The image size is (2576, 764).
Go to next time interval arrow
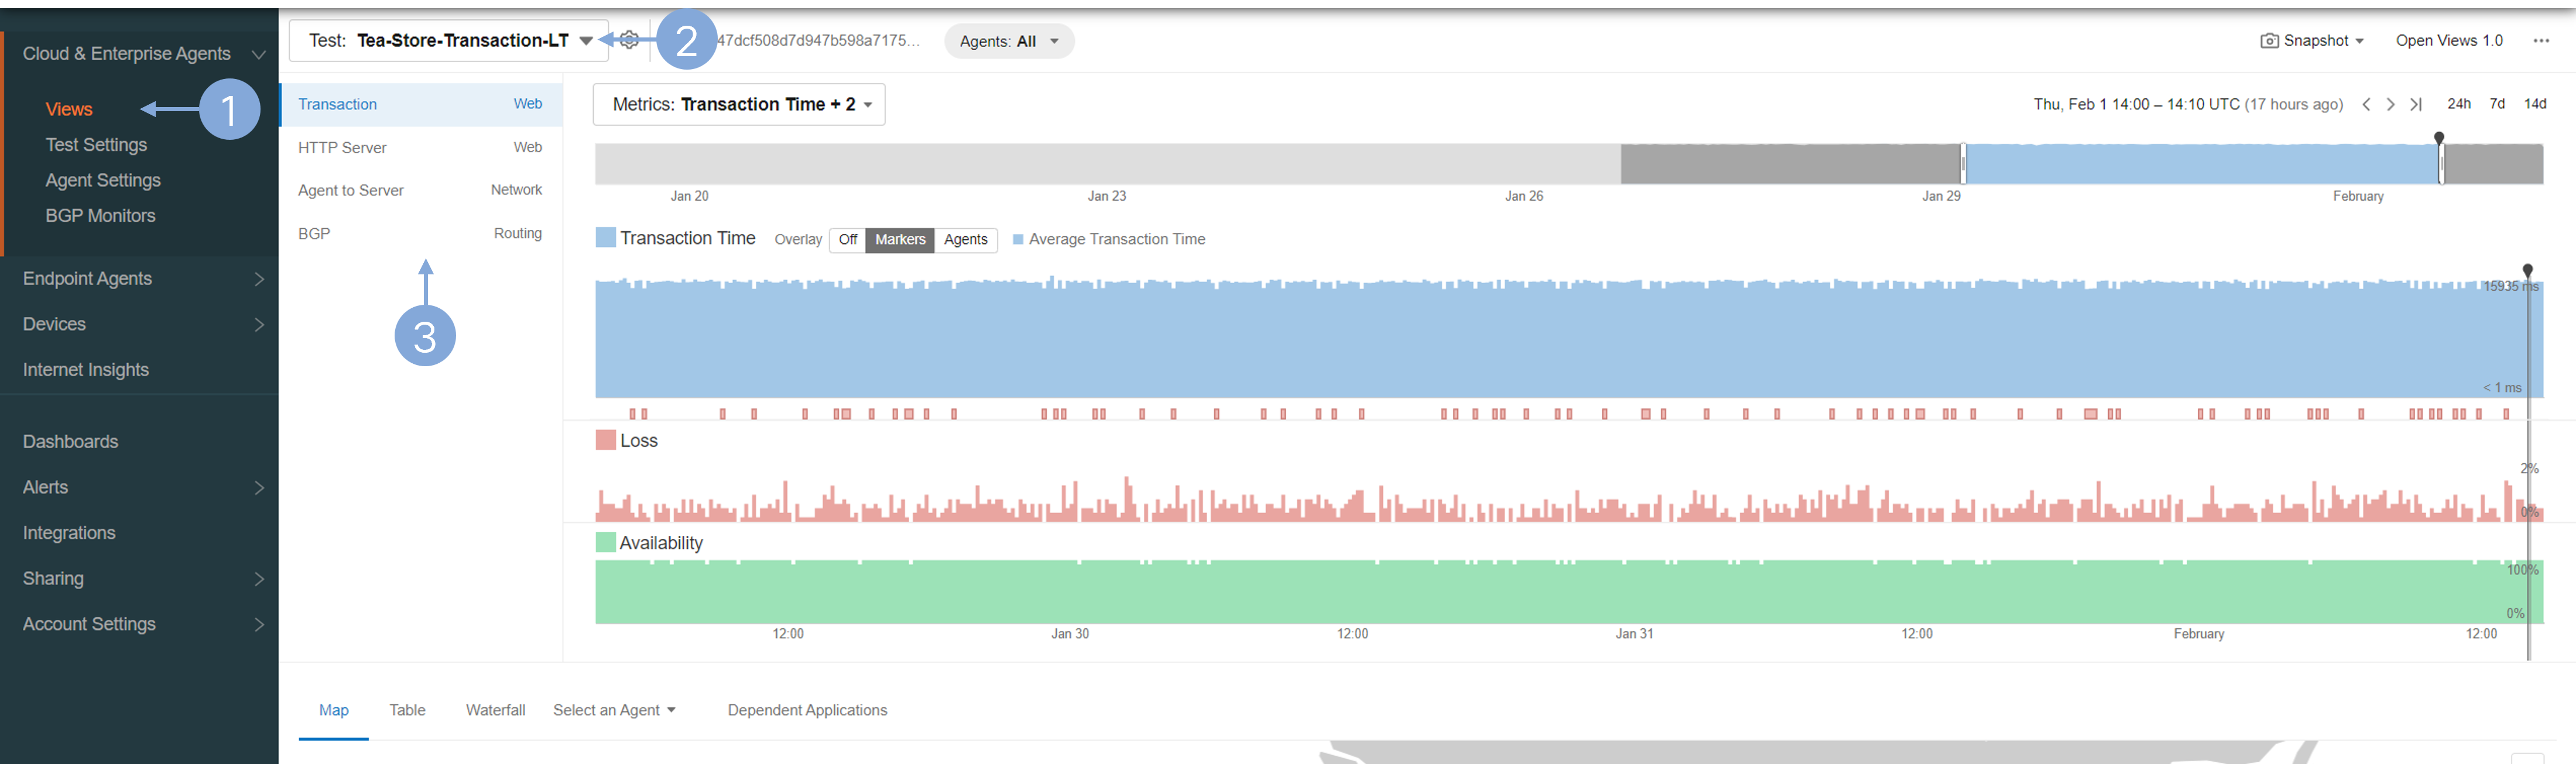[2391, 105]
